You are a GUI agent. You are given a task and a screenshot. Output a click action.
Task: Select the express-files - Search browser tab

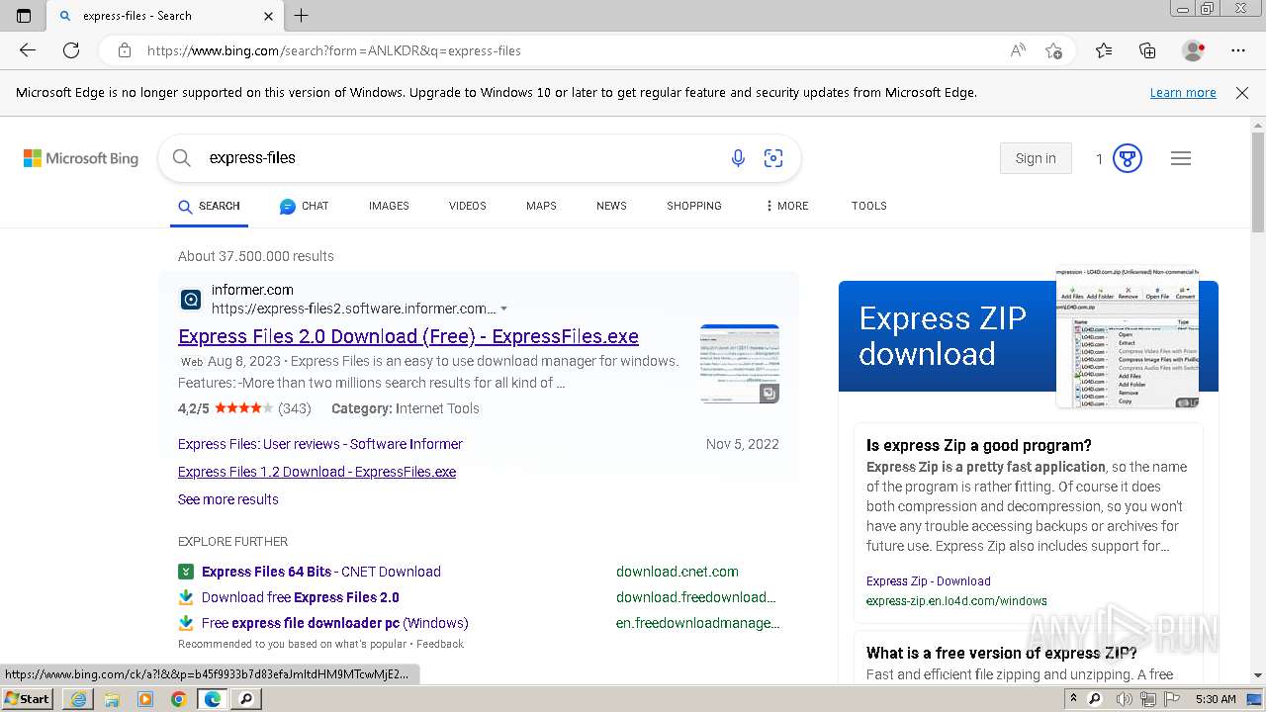click(x=165, y=16)
